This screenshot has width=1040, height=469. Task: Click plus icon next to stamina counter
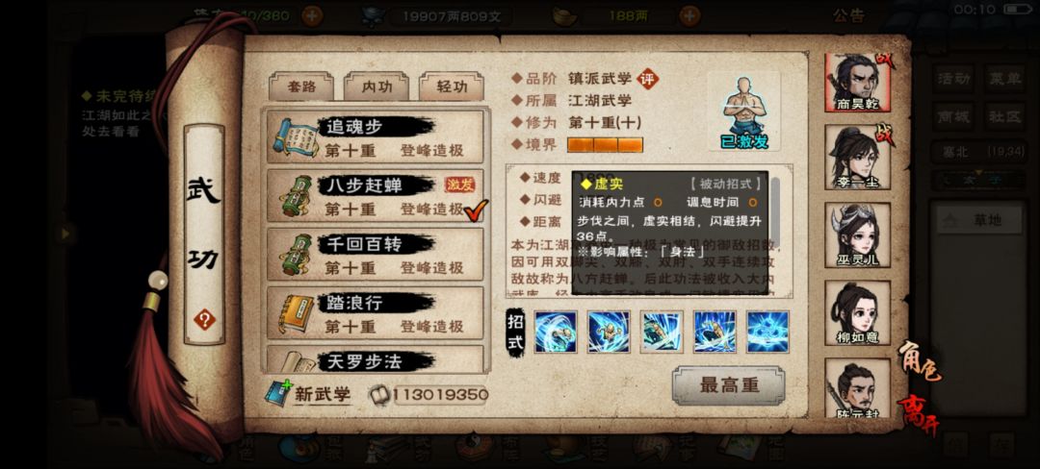[312, 16]
